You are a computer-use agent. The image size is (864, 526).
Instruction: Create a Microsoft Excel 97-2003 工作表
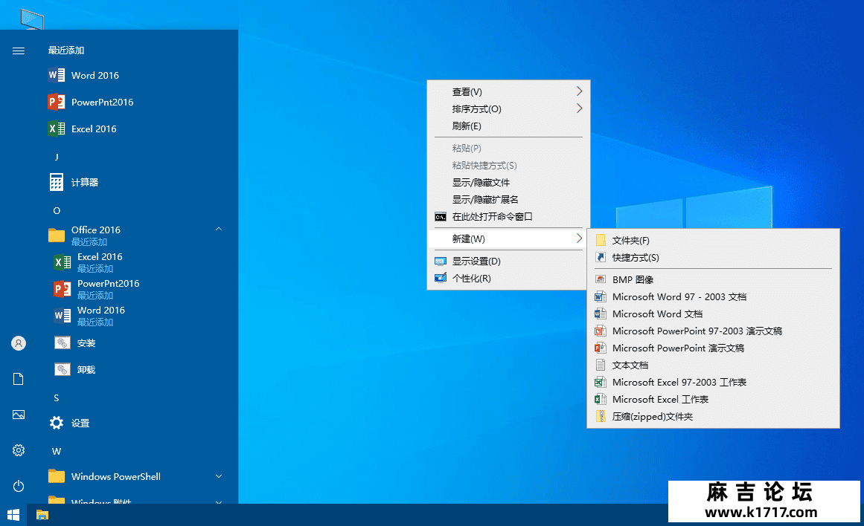click(x=714, y=382)
